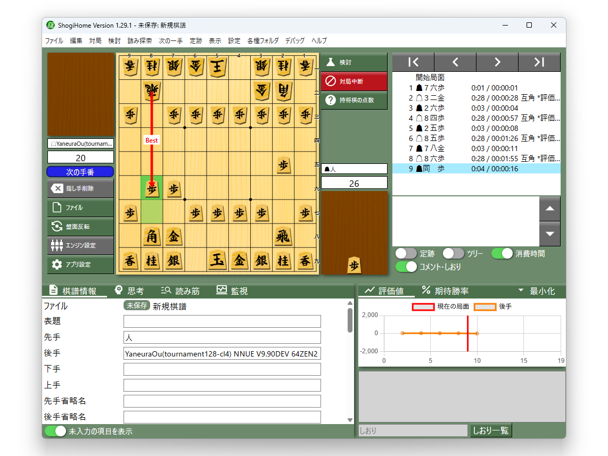Image resolution: width=608 pixels, height=456 pixels.
Task: Open the しおり一覧 bookmark list
Action: 491,430
